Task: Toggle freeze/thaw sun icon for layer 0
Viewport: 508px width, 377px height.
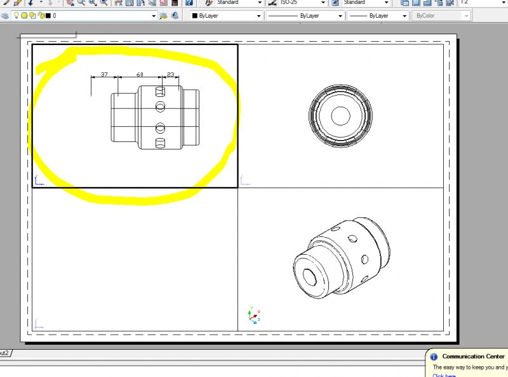Action: (24, 15)
